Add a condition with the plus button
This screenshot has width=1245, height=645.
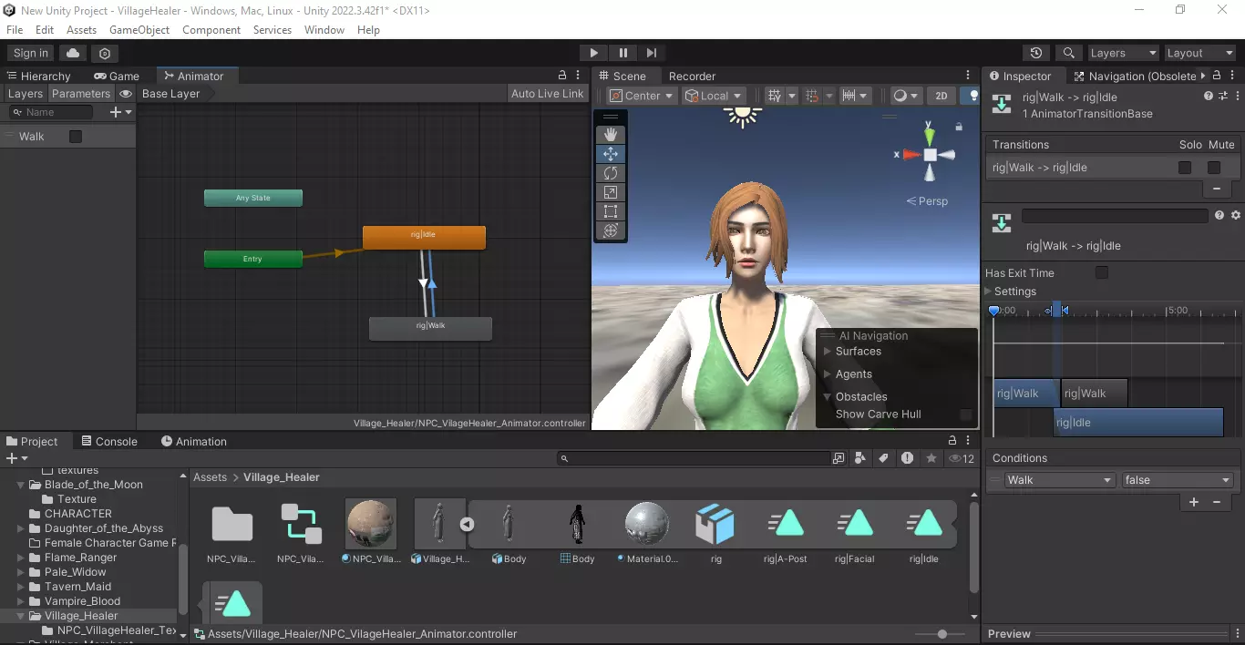pos(1194,502)
